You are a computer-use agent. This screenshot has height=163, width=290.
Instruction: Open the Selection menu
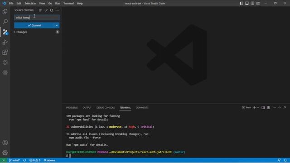tap(30, 3)
